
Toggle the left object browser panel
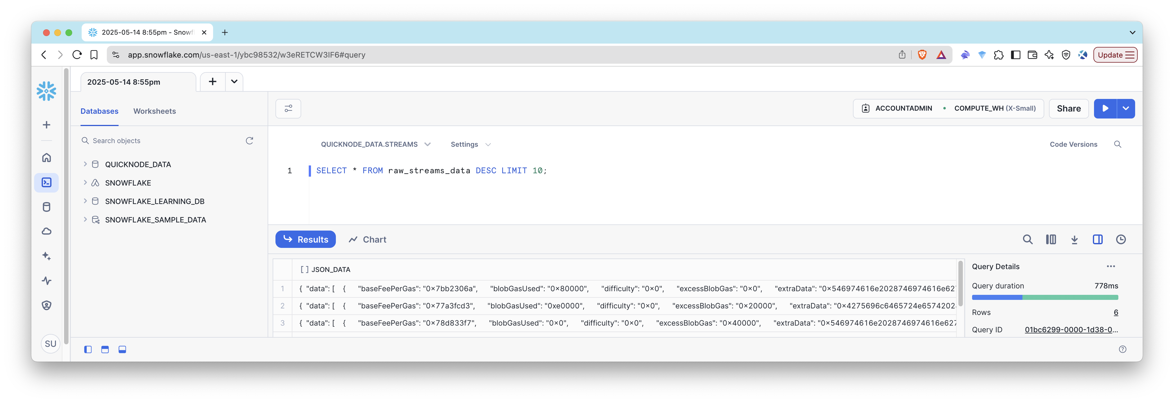tap(88, 349)
